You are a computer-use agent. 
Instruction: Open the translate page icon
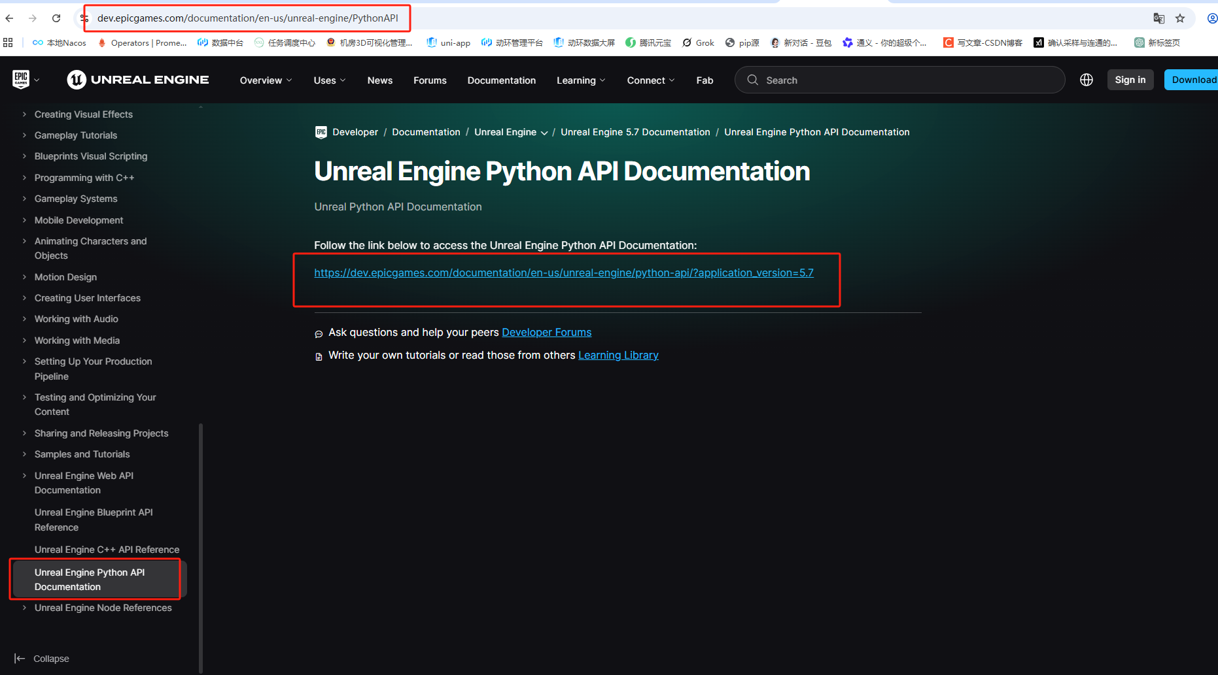point(1158,18)
